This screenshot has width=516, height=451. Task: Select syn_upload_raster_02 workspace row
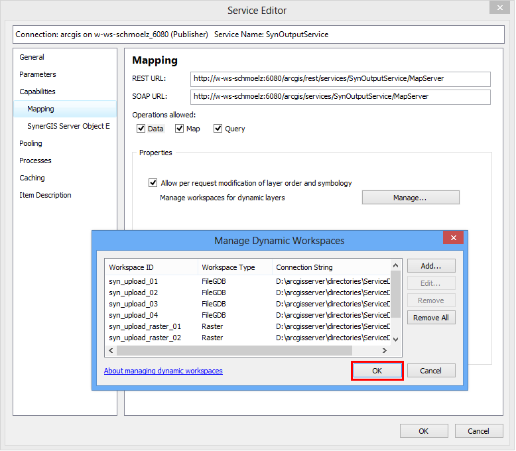point(145,338)
